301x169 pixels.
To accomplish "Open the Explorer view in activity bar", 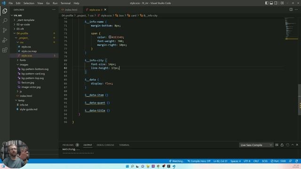I will click(x=5, y=11).
